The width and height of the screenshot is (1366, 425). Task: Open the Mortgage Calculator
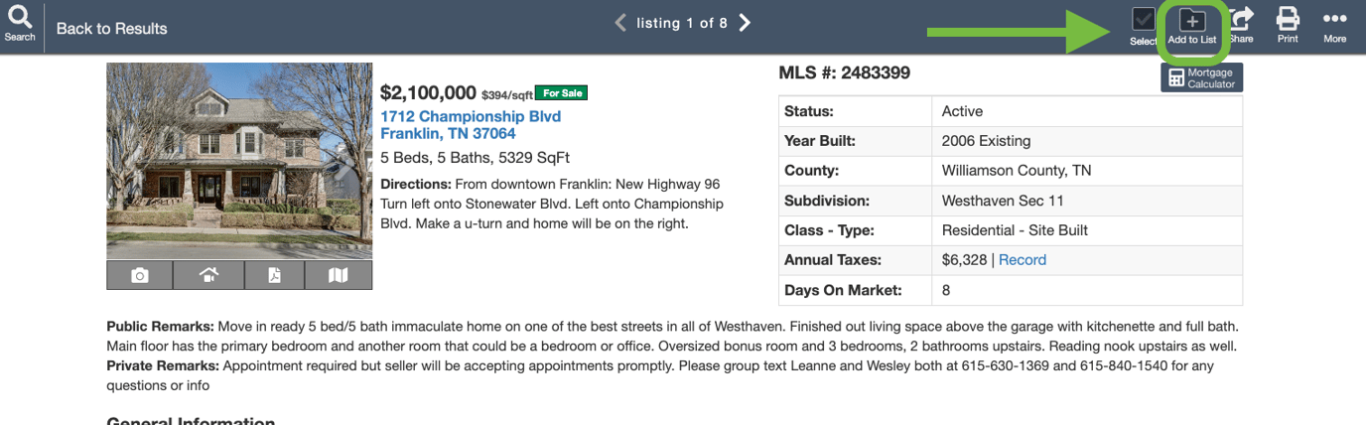pyautogui.click(x=1201, y=78)
